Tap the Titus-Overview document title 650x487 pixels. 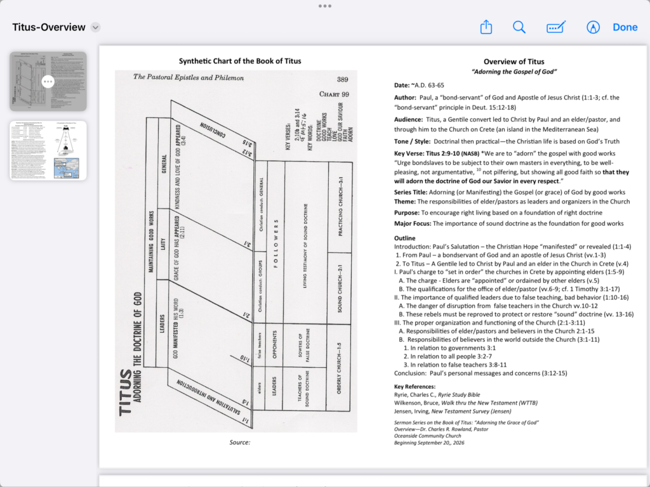pyautogui.click(x=49, y=27)
